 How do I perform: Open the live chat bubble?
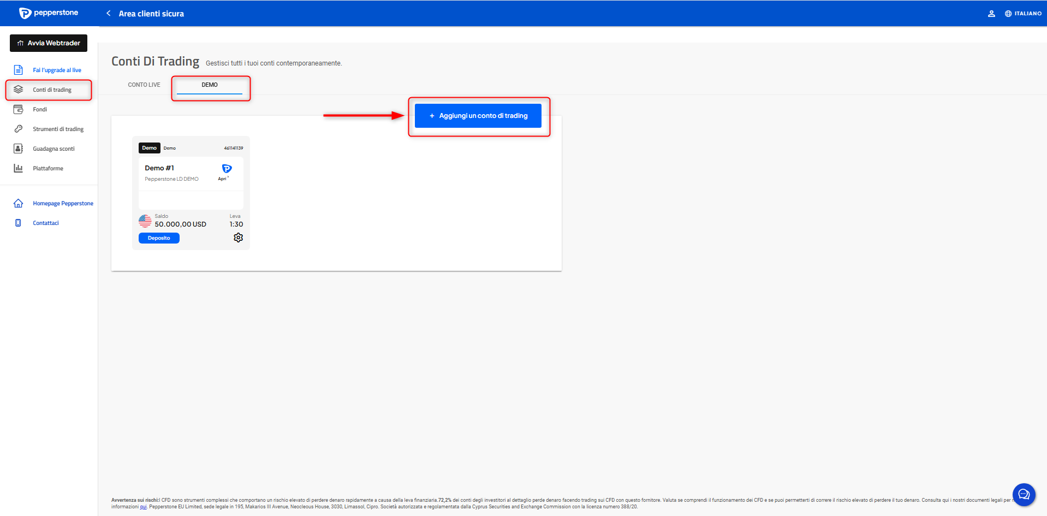tap(1024, 495)
